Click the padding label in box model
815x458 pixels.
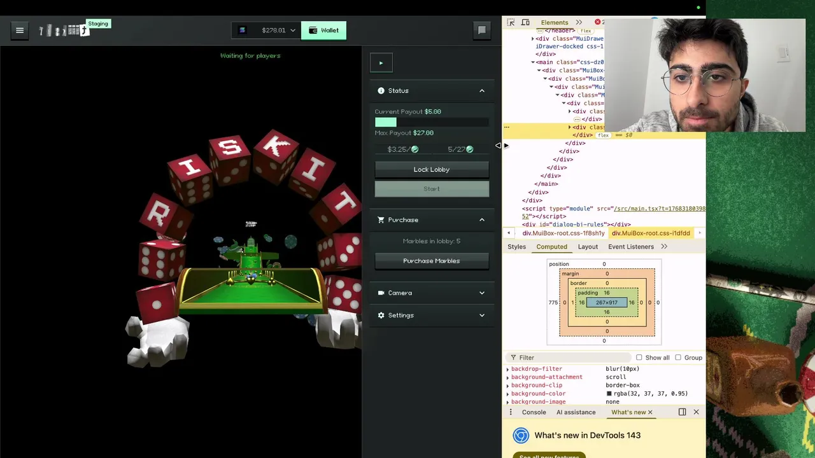pyautogui.click(x=587, y=293)
